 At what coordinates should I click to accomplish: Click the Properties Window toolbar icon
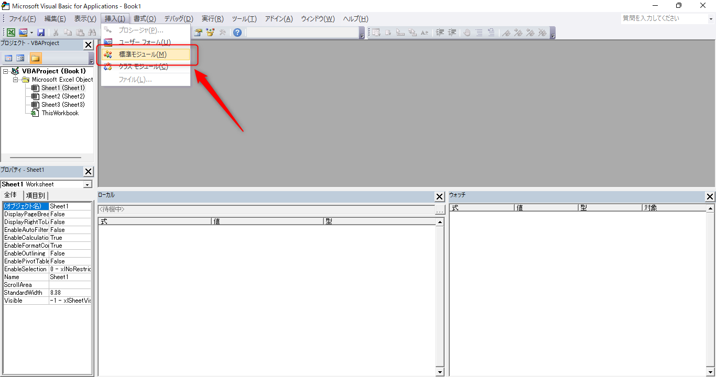tap(198, 32)
